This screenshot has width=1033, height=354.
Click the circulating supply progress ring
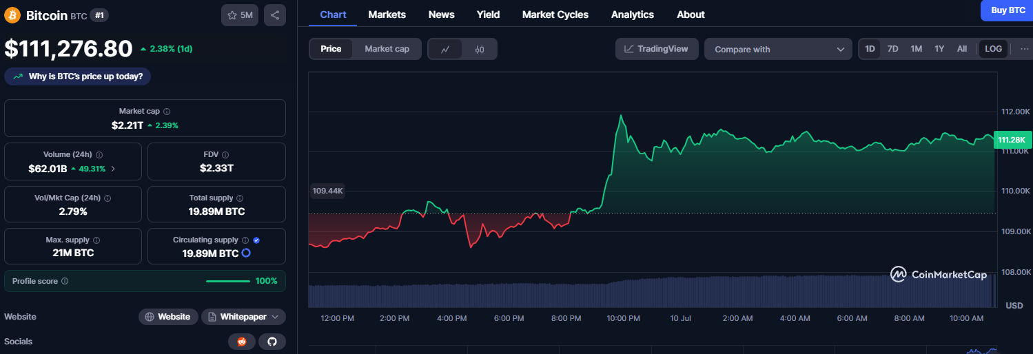(246, 253)
